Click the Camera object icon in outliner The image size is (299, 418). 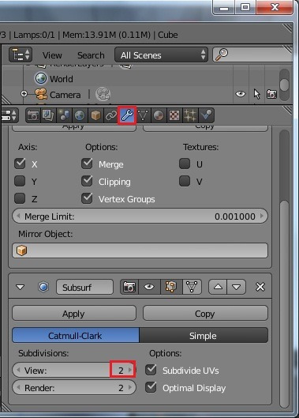click(x=41, y=94)
